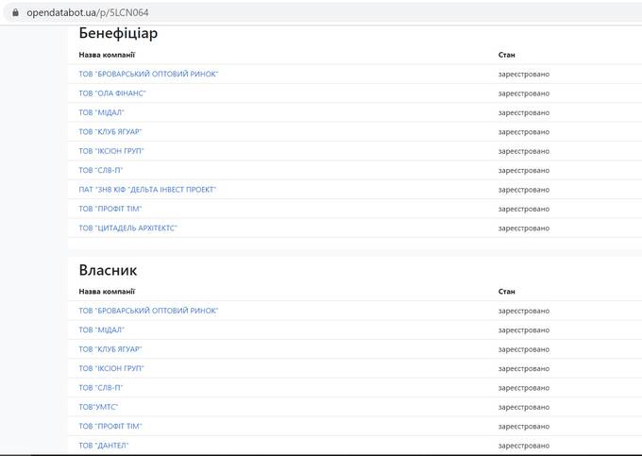Open ТОВ "ОЛА ФІНАНС" company link

click(112, 93)
